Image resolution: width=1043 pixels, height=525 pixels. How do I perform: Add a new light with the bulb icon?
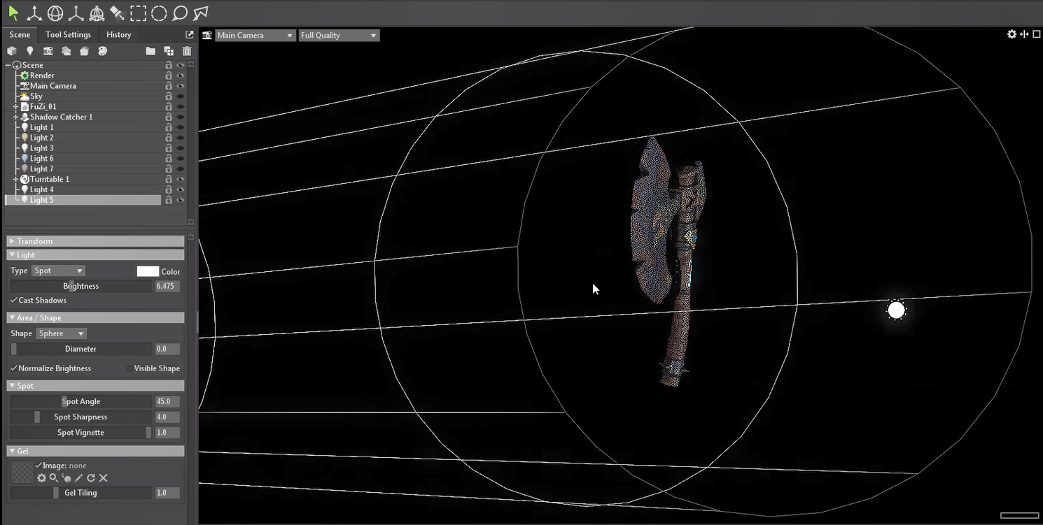[x=30, y=51]
